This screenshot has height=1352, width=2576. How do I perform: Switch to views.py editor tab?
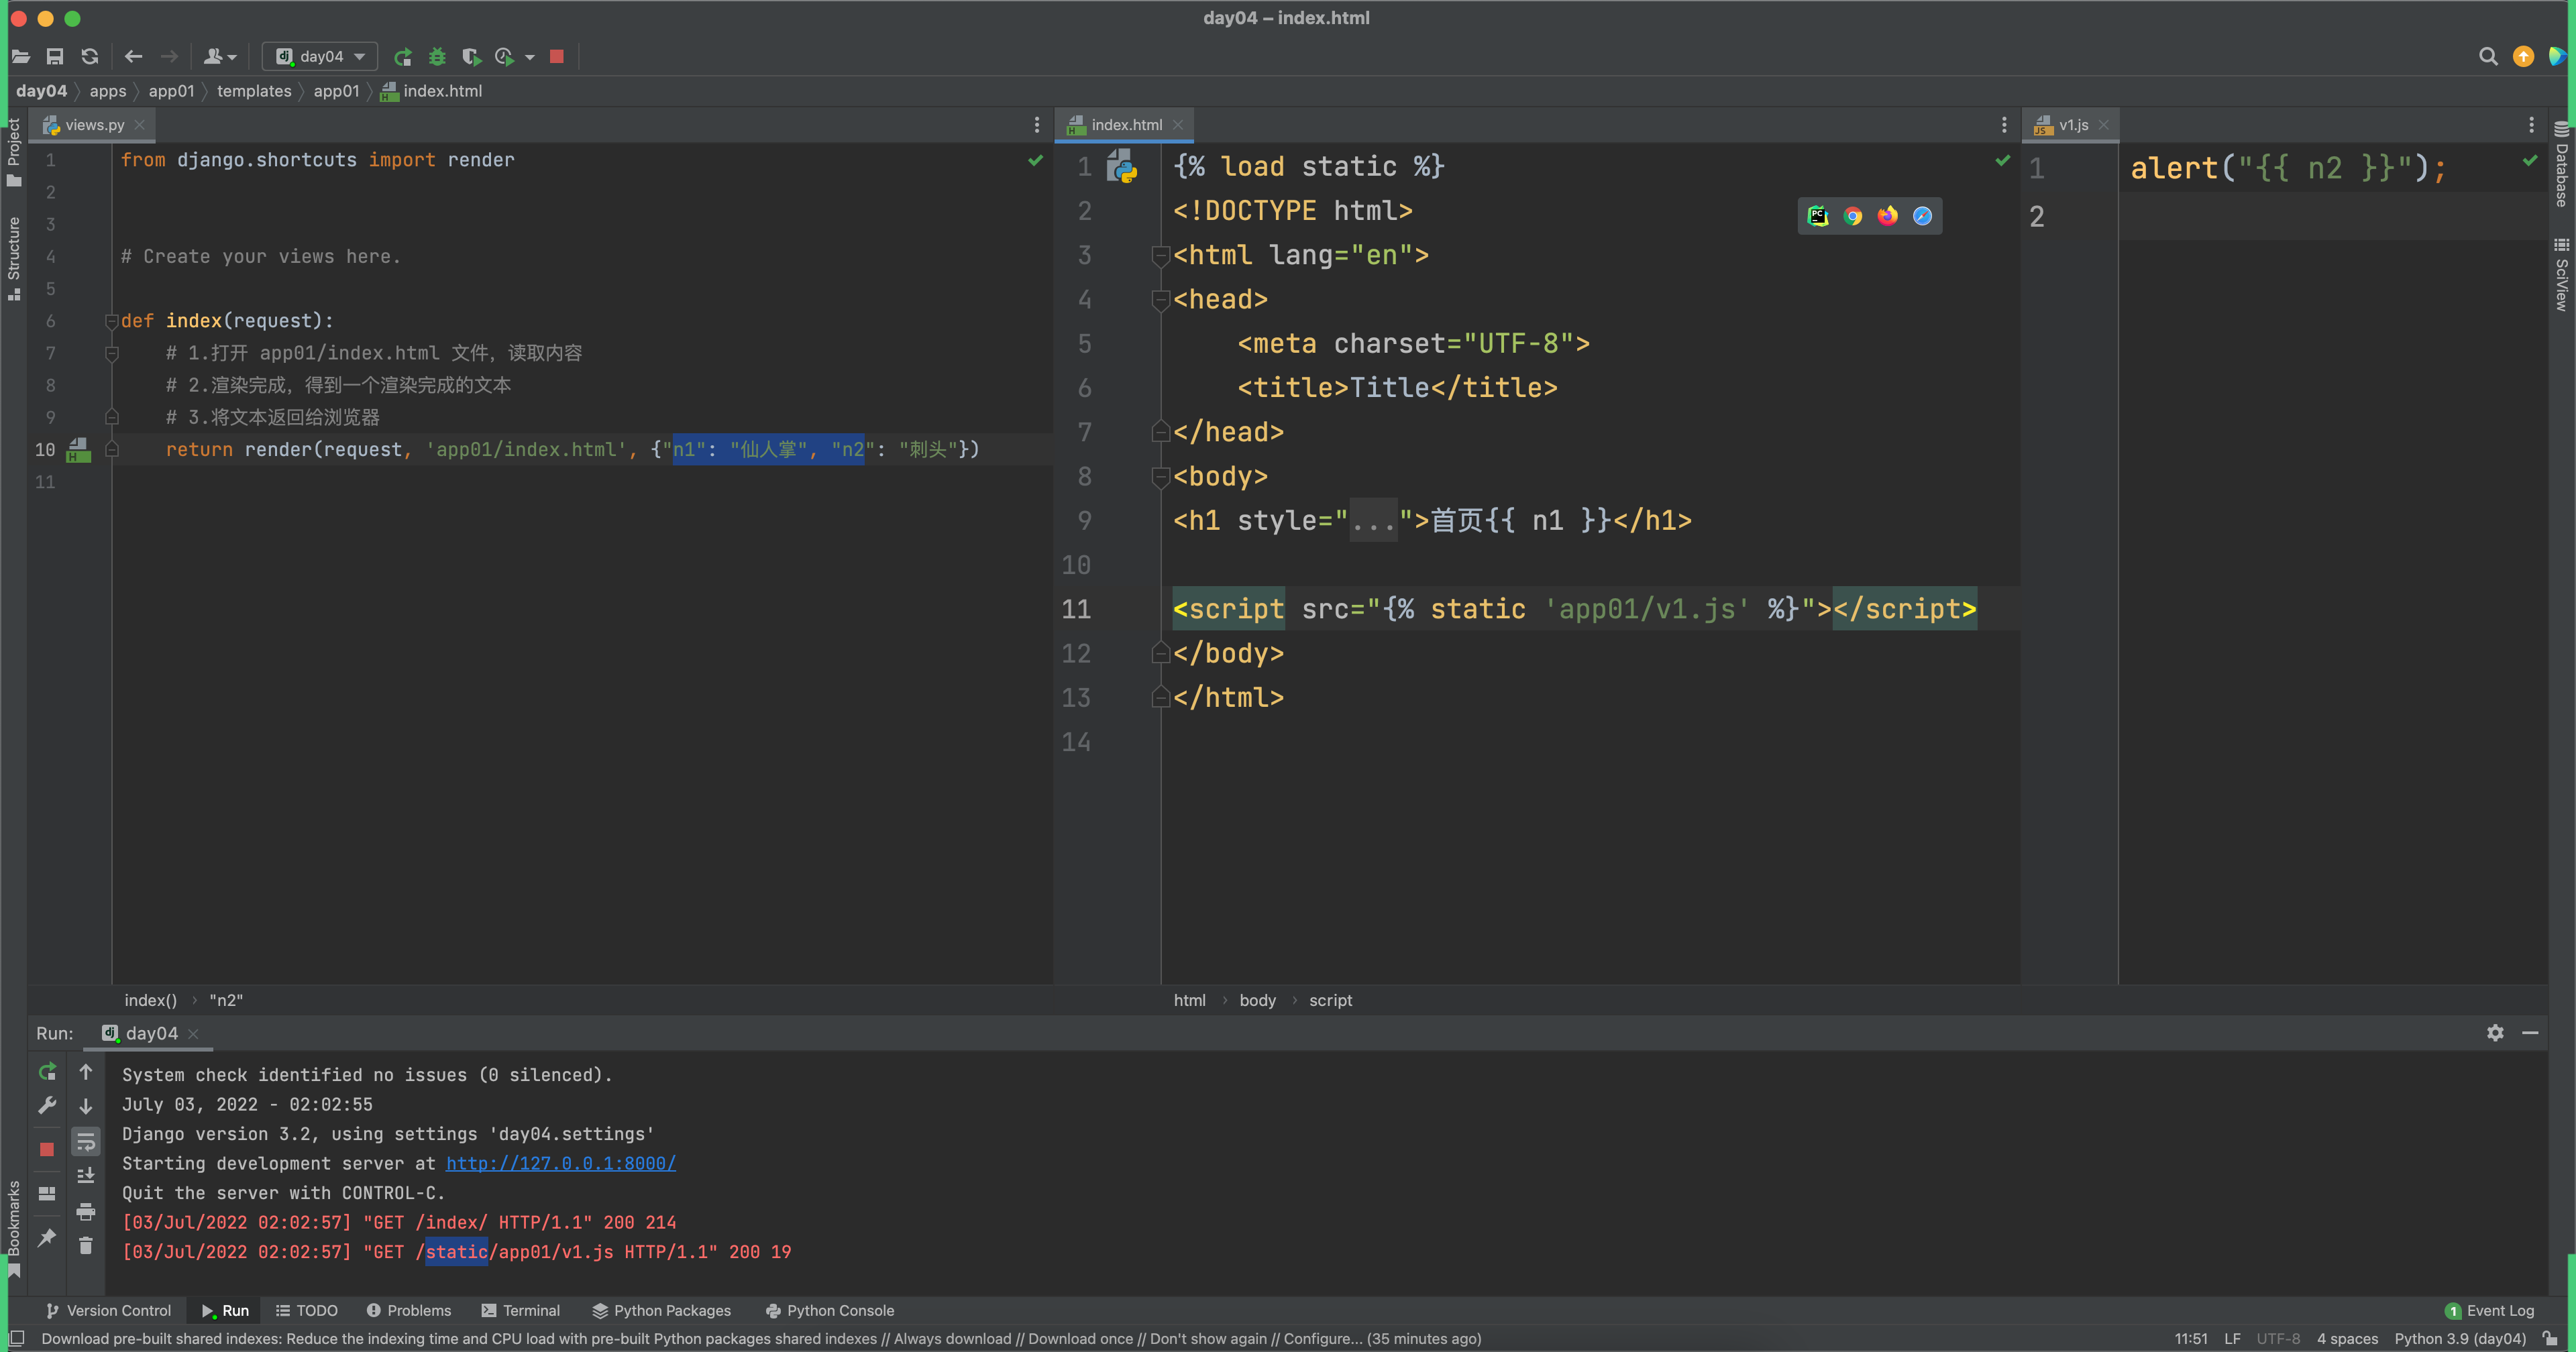[94, 125]
